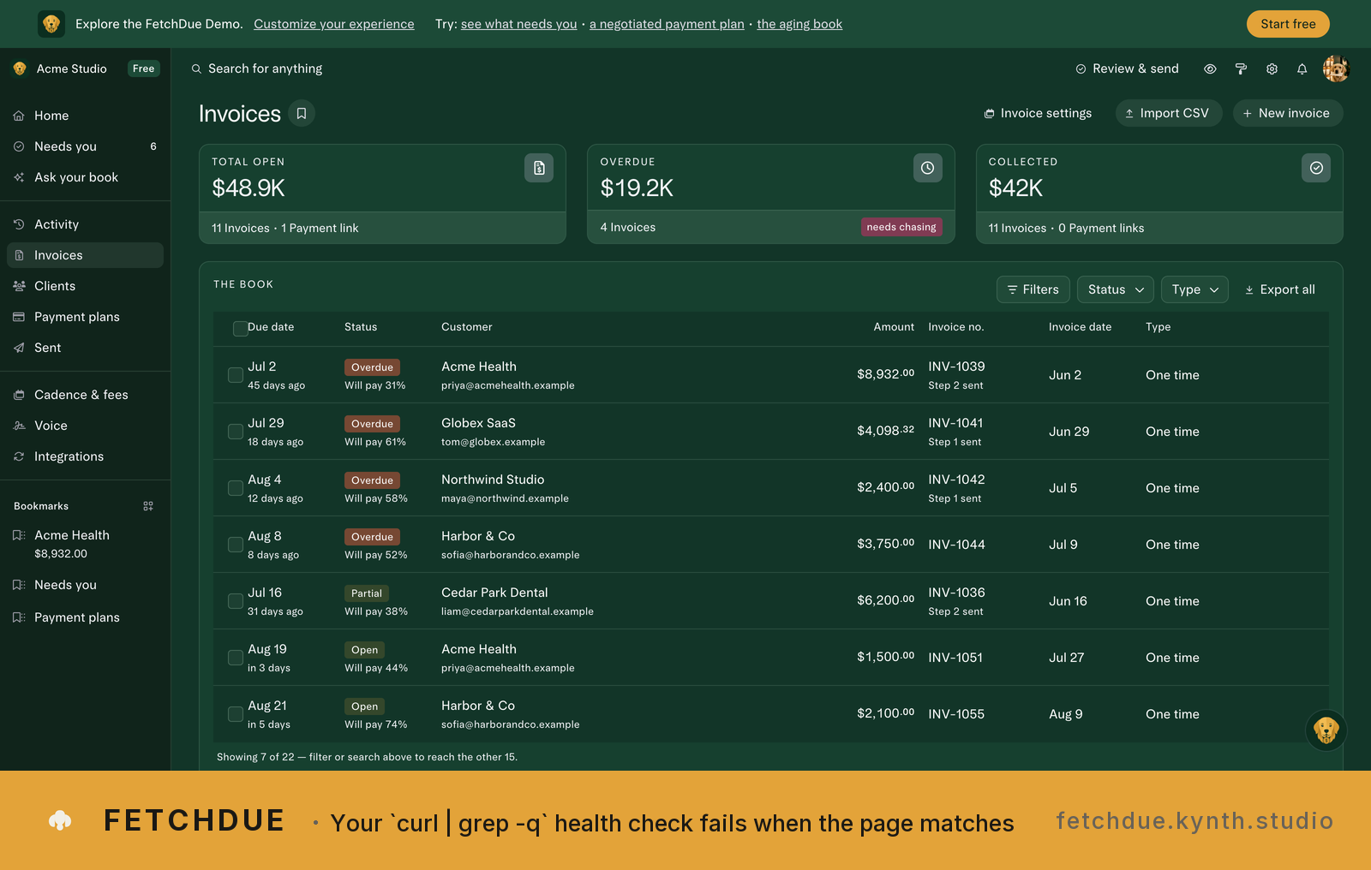Click the 'needs chasing' tag
The height and width of the screenshot is (870, 1371).
(x=901, y=227)
